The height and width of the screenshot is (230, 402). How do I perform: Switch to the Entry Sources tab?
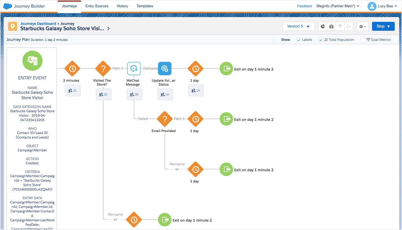[97, 6]
